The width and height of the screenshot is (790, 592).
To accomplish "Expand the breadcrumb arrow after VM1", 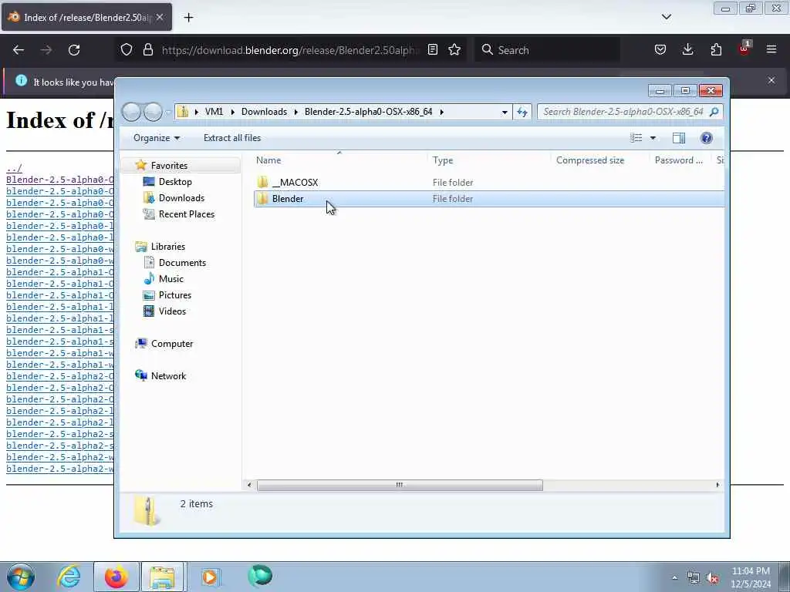I will pos(232,112).
